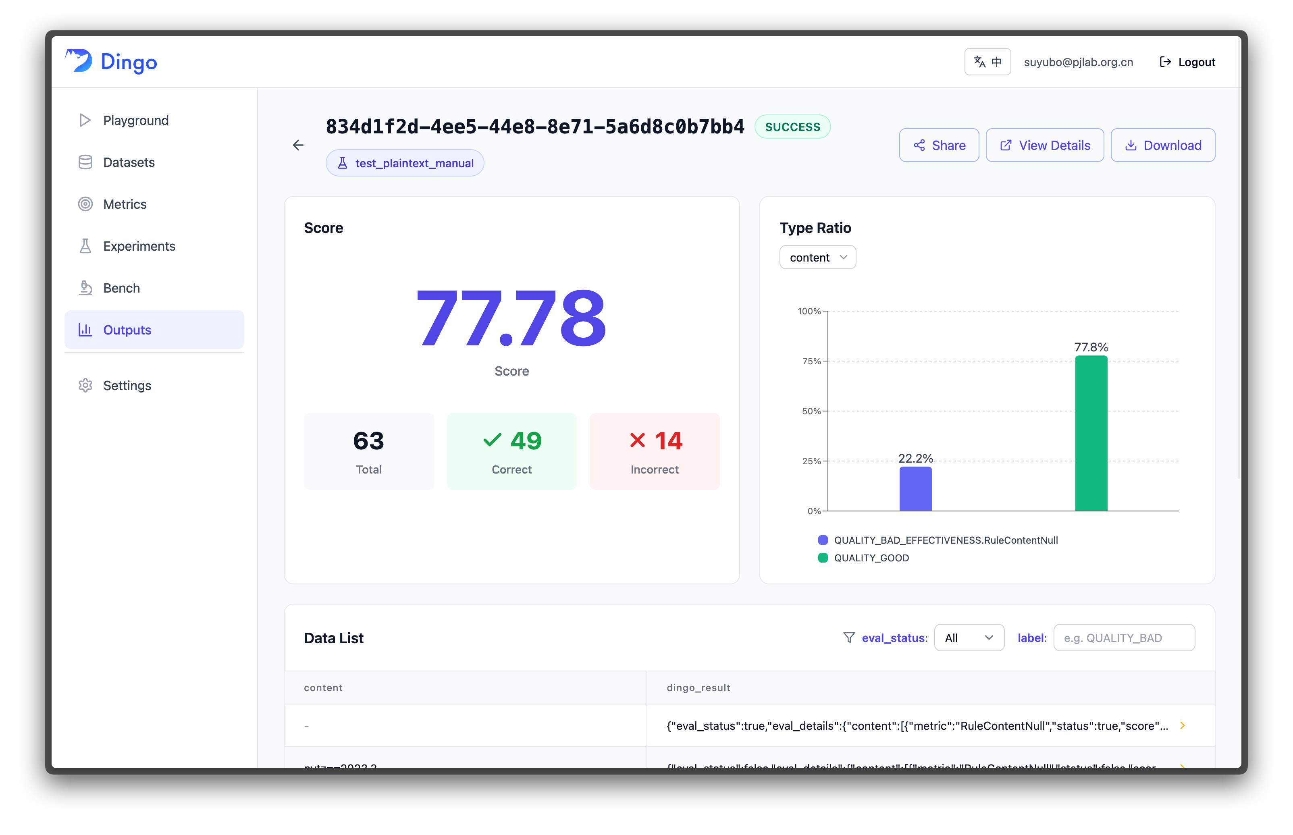Log out via the Logout link

(x=1187, y=62)
